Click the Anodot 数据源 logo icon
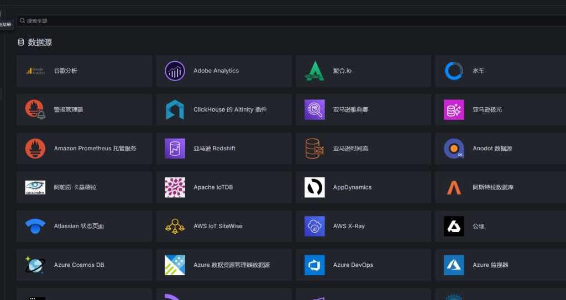 454,149
